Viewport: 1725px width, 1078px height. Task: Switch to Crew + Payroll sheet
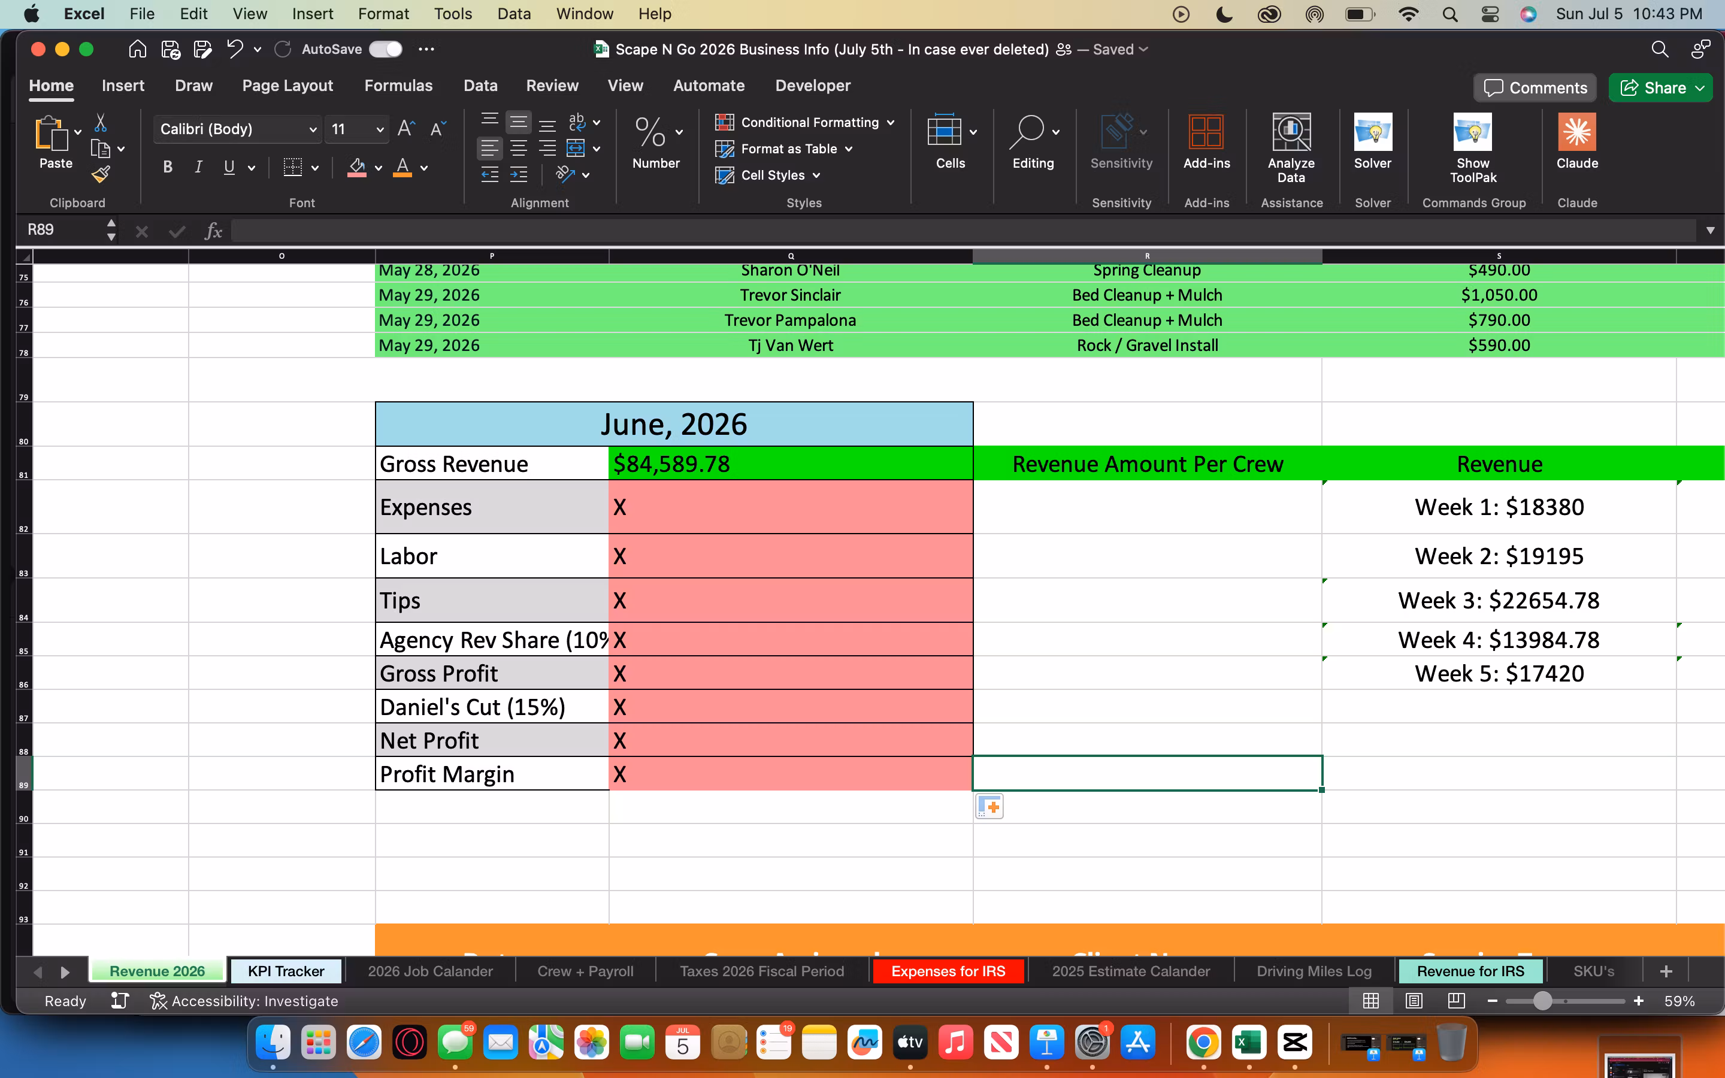pos(585,971)
